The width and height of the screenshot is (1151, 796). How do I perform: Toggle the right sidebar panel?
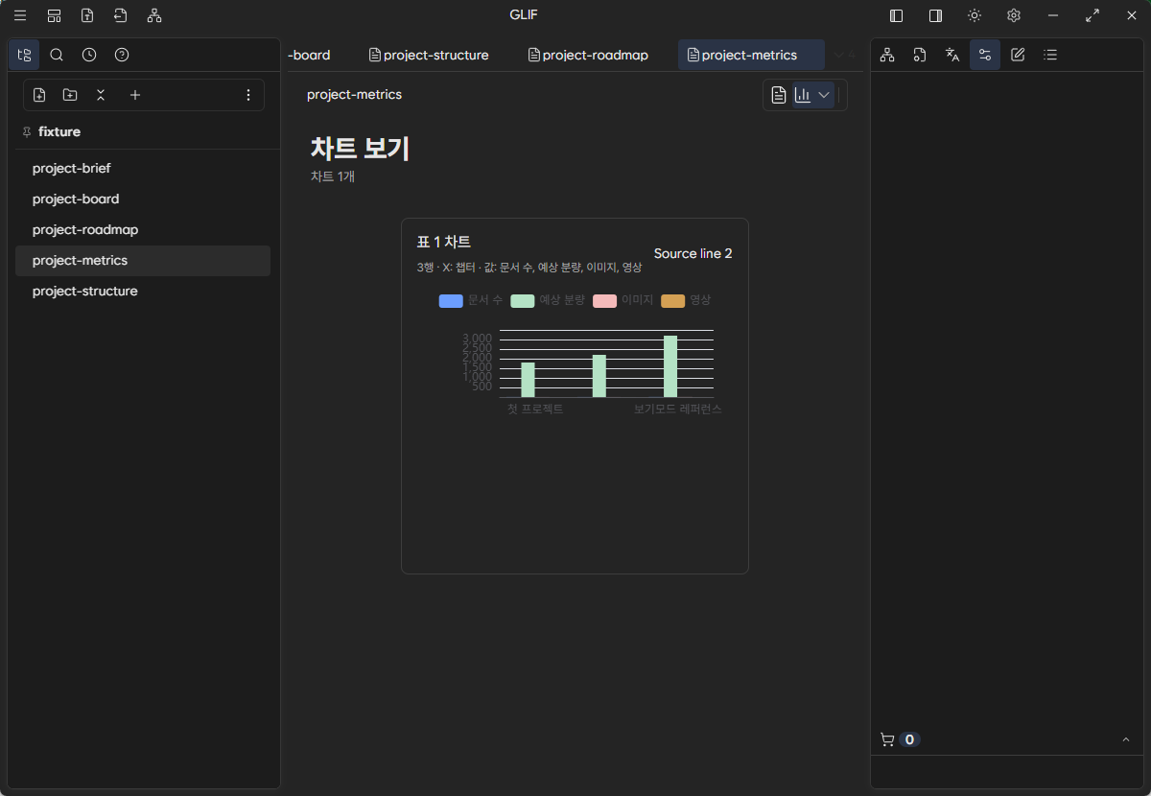pos(935,15)
